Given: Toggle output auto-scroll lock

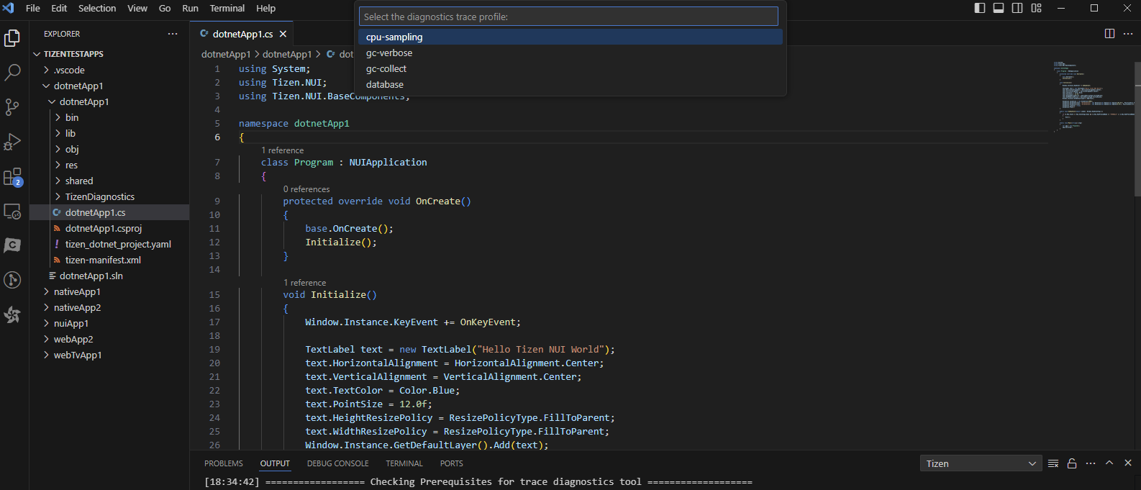Looking at the screenshot, I should coord(1072,463).
